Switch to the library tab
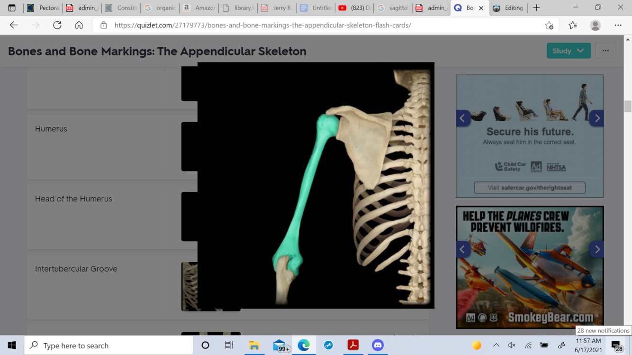Image resolution: width=632 pixels, height=355 pixels. pos(238,8)
